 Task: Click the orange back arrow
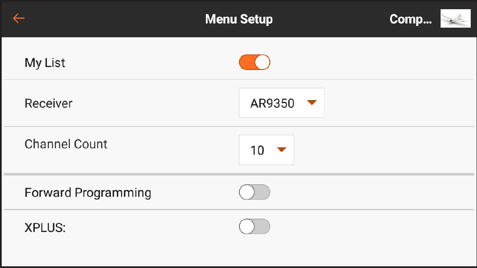pyautogui.click(x=18, y=18)
